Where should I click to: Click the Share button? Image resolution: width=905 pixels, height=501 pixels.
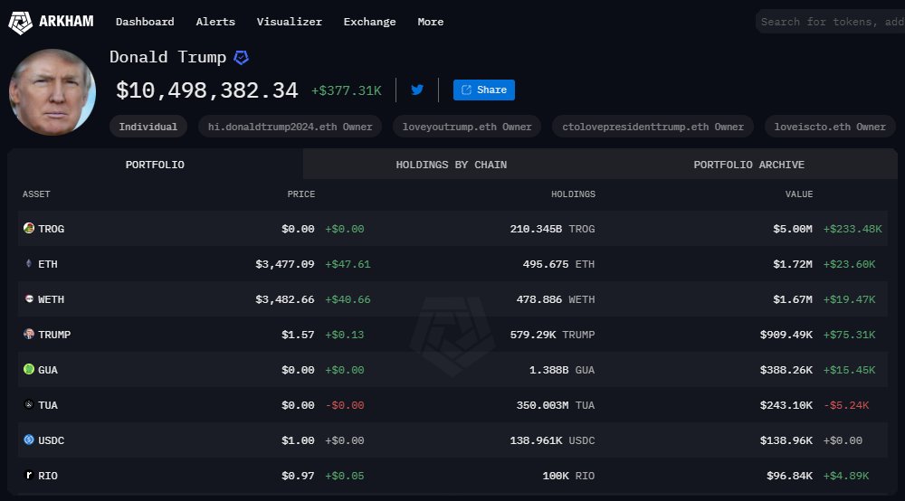tap(483, 90)
